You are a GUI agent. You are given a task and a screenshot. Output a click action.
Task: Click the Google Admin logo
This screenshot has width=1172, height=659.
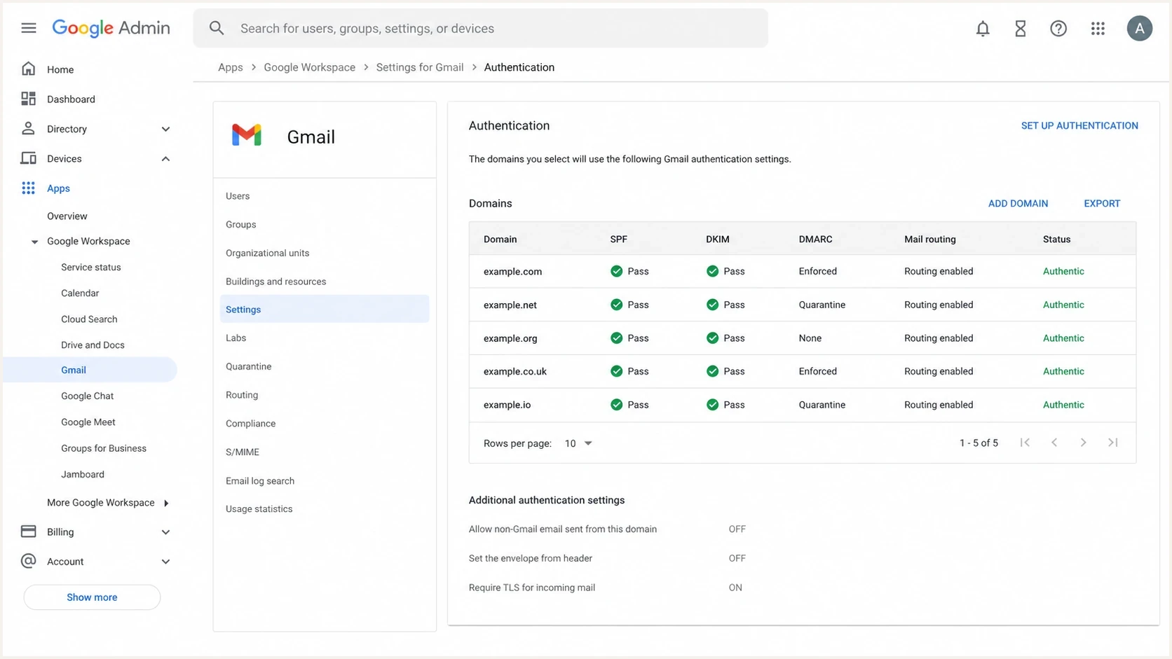[111, 28]
